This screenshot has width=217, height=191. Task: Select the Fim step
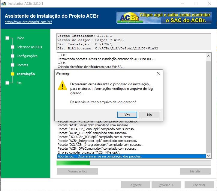pos(19,83)
